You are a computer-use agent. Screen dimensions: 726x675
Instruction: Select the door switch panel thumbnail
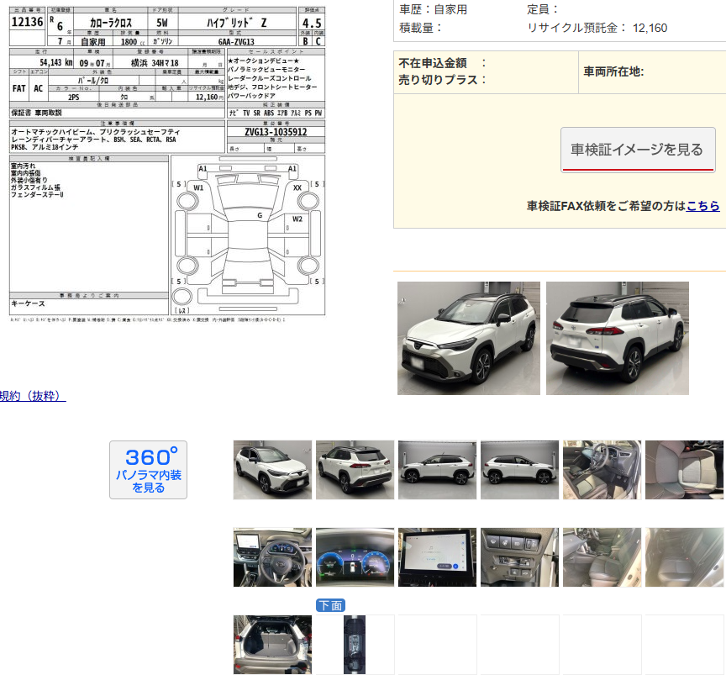point(519,557)
